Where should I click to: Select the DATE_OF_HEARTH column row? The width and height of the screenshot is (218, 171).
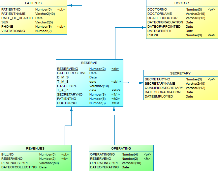coord(17,18)
